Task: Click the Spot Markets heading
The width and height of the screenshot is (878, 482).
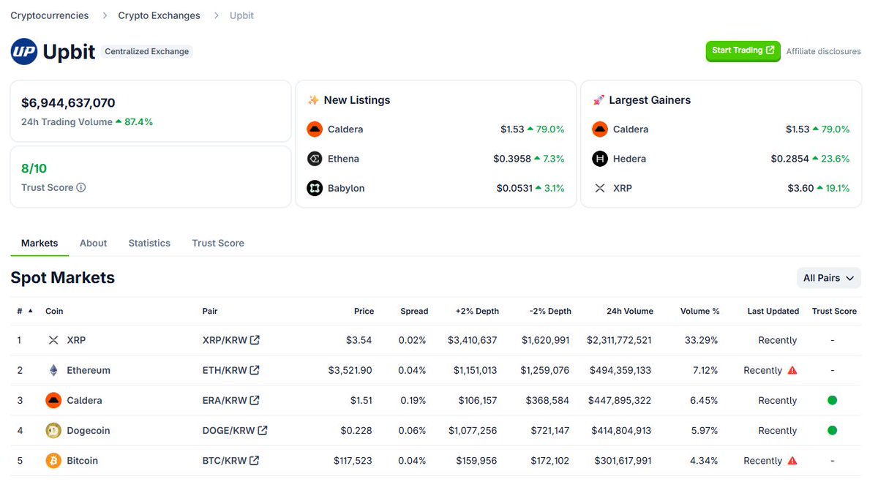Action: pyautogui.click(x=62, y=278)
